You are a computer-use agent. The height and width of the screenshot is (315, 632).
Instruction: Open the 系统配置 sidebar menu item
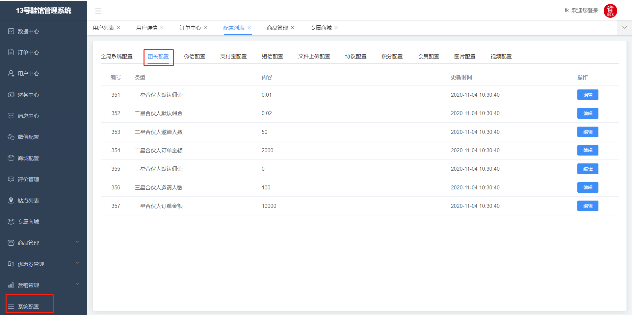(x=29, y=306)
